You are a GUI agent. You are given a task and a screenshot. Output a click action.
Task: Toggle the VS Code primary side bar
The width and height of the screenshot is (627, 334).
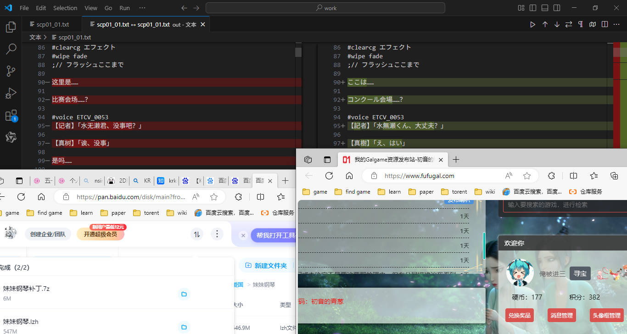[x=533, y=8]
